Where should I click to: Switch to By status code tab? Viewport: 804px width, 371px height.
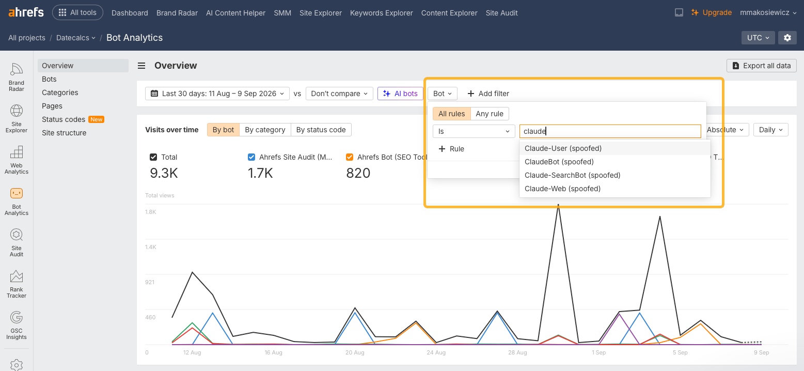coord(321,130)
